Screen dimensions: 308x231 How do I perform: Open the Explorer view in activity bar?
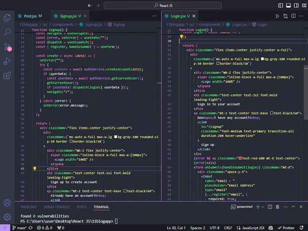[x=7, y=18]
